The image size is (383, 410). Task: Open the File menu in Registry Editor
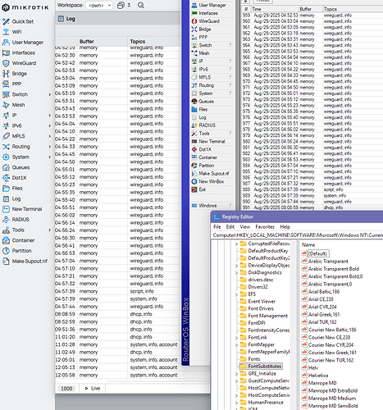[x=217, y=227]
